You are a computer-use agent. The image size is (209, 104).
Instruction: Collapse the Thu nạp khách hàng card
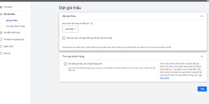click(201, 56)
